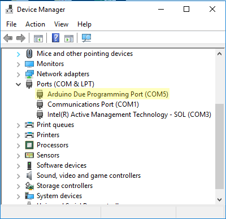Expand the Network adapters category

[x=18, y=75]
